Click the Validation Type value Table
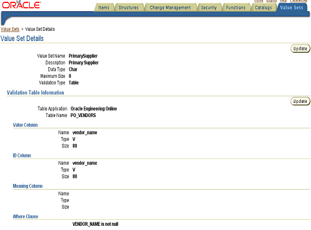The width and height of the screenshot is (311, 230). (74, 83)
